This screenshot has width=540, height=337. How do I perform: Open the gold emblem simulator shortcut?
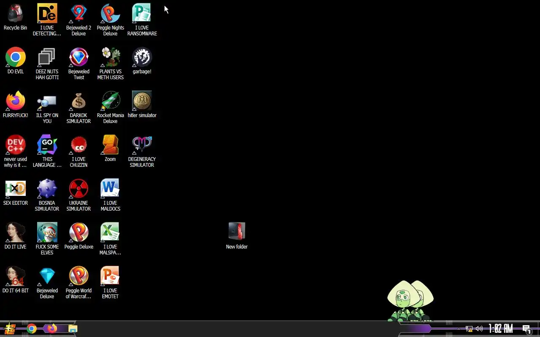(x=142, y=101)
